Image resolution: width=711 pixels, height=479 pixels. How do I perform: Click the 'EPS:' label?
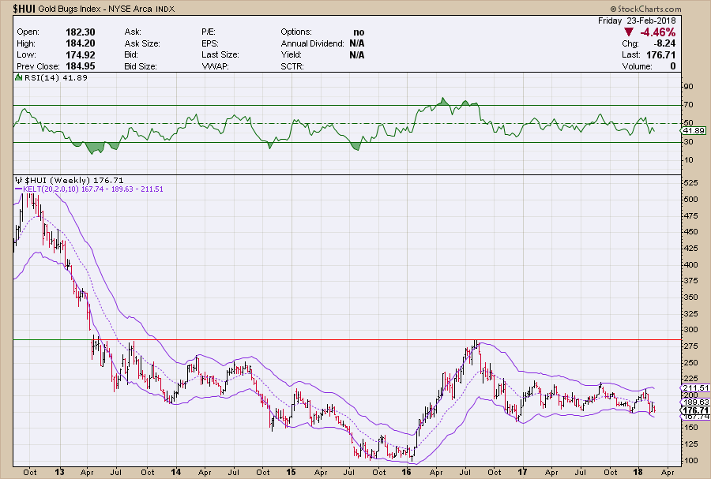[x=210, y=43]
